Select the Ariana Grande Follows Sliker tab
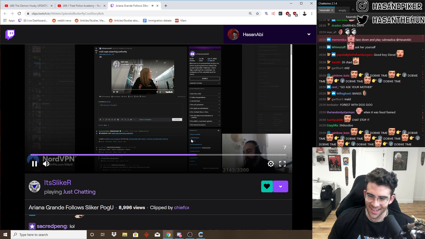This screenshot has width=425, height=239. [132, 6]
